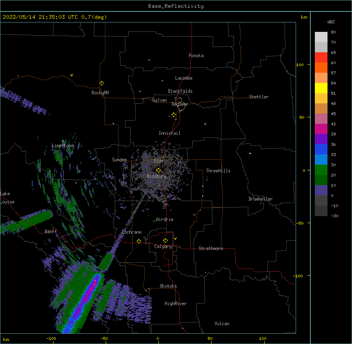352x344 pixels.
Task: Click the Okotoks town label
Action: click(x=168, y=286)
